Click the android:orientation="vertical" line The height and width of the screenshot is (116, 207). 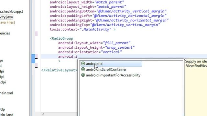tap(90, 52)
